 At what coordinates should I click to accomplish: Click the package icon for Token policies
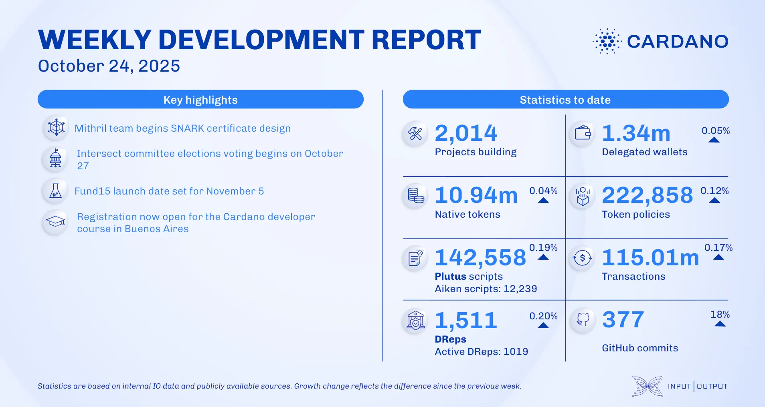pos(582,196)
